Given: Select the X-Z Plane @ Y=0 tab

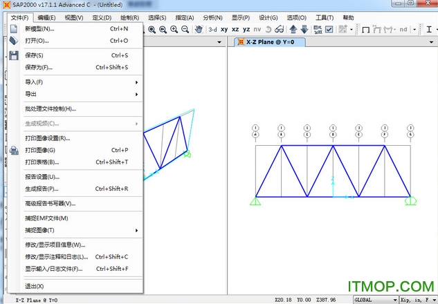Looking at the screenshot, I should [x=270, y=41].
